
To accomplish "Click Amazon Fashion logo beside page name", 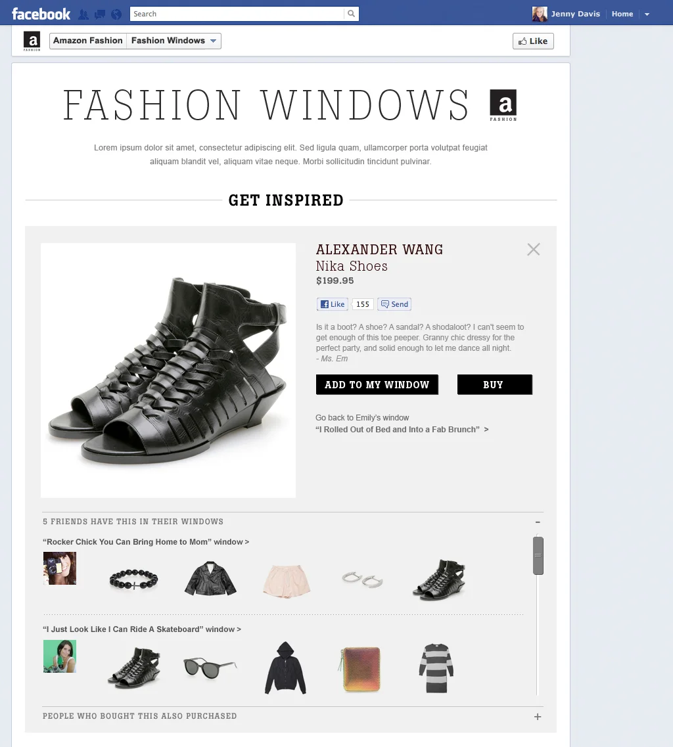I will [x=32, y=41].
